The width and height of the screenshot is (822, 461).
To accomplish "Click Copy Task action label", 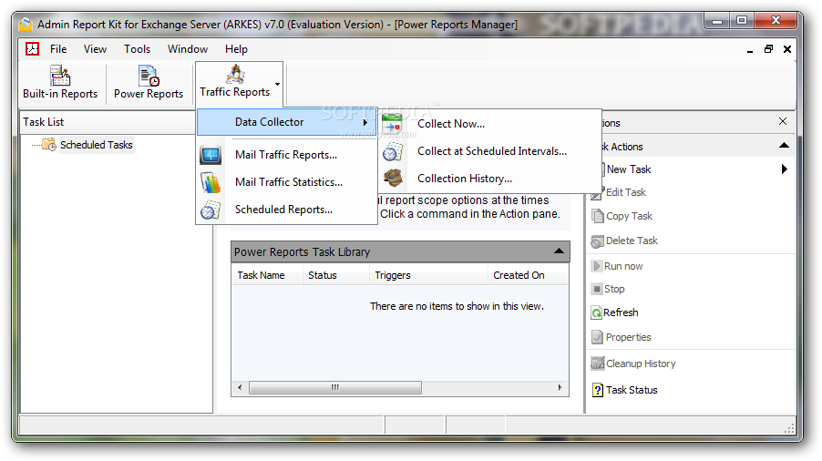I will click(x=629, y=216).
